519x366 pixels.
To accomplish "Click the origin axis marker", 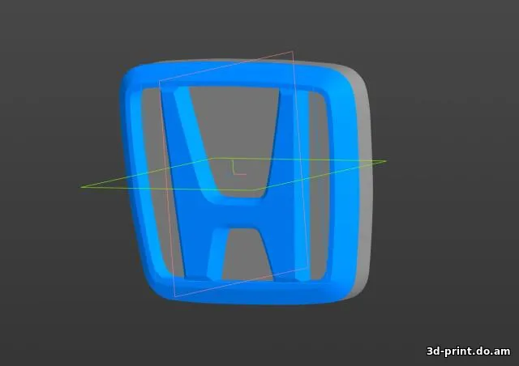I will click(x=239, y=168).
